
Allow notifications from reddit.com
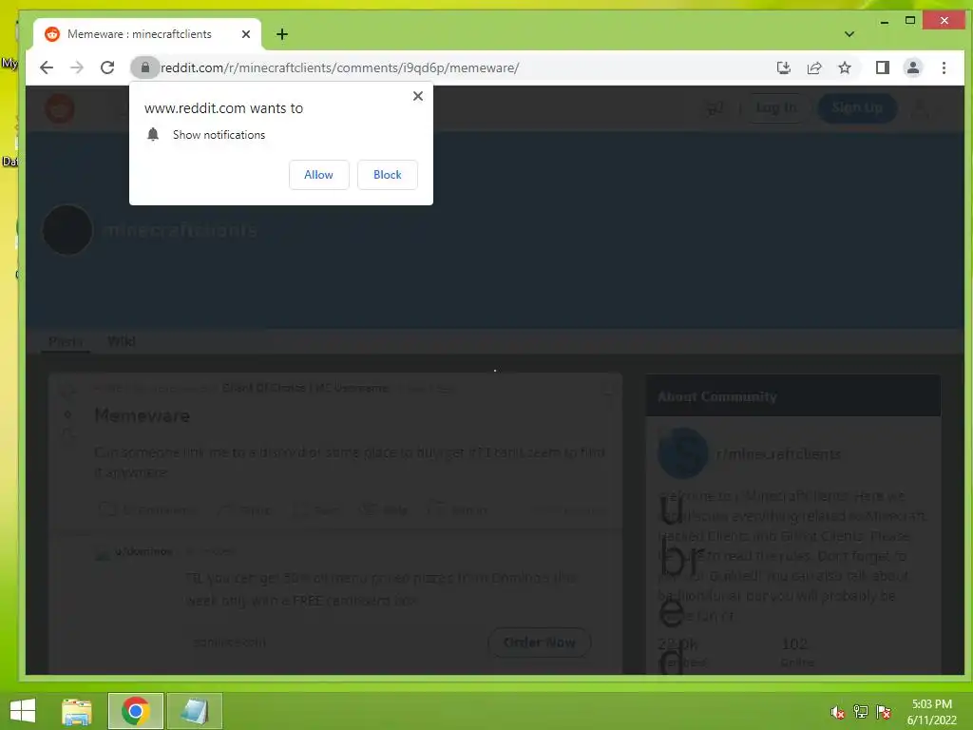click(x=318, y=175)
